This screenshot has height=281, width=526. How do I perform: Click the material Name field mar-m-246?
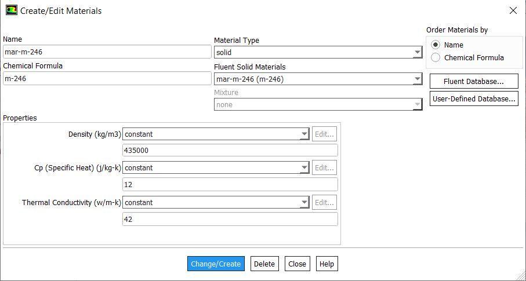pos(107,52)
